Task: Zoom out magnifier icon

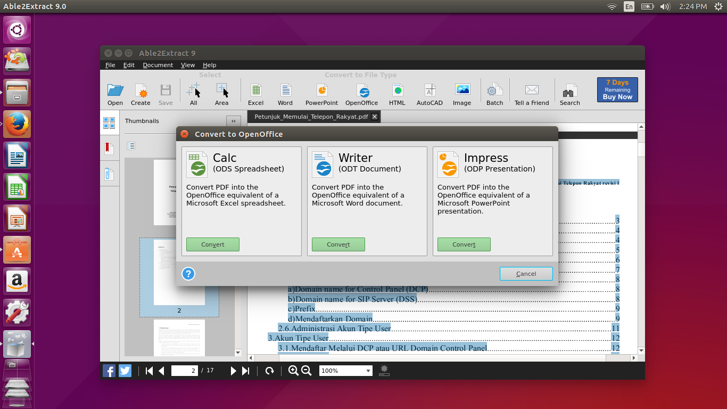Action: [307, 371]
